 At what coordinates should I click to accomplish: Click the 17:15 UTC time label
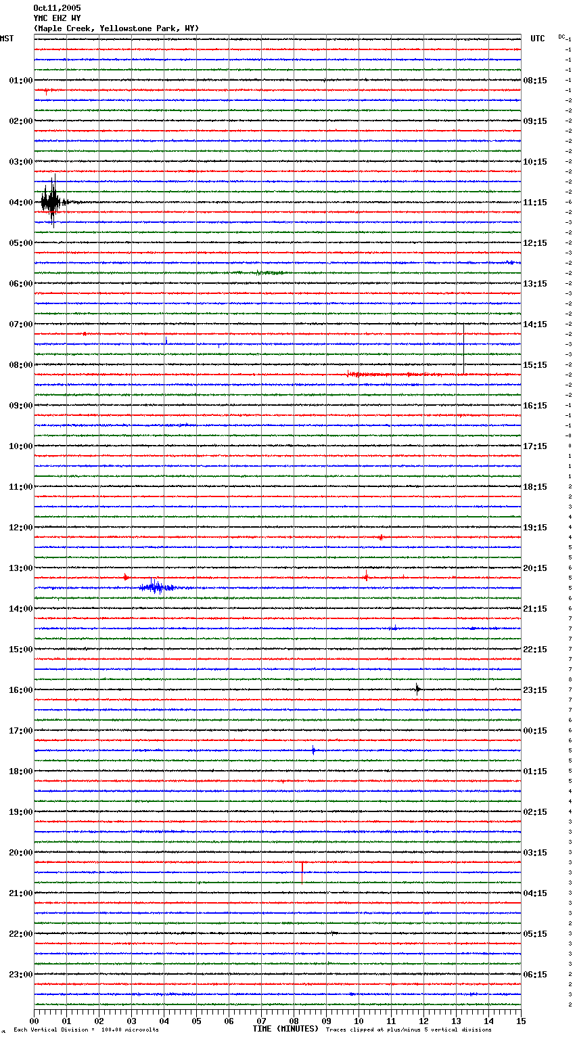click(x=535, y=446)
